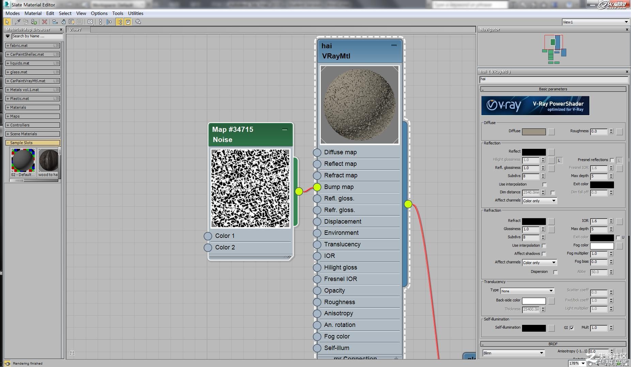Open Edit menu

[50, 13]
